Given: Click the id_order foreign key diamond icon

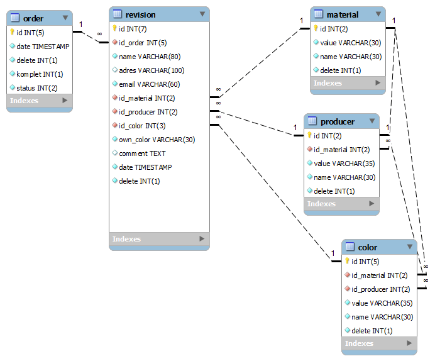Looking at the screenshot, I should click(x=114, y=43).
